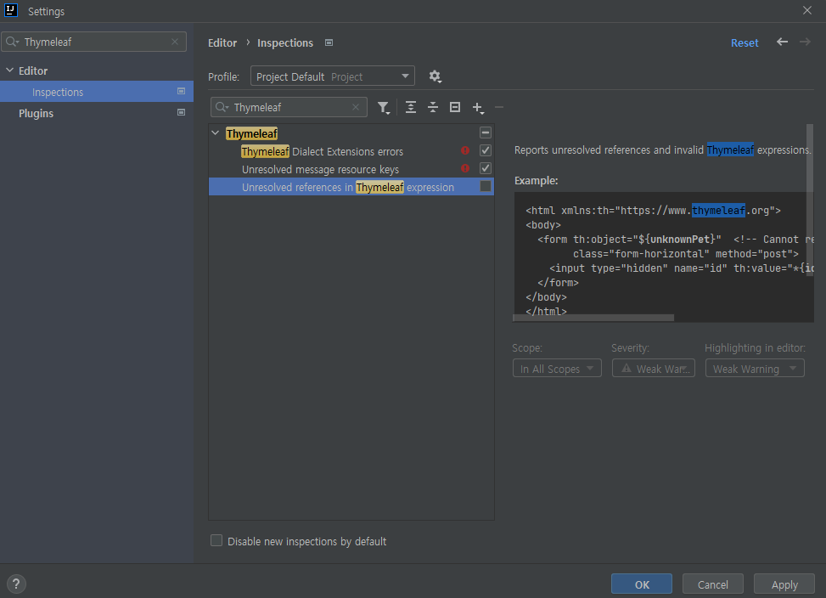Focus the settings search input field
This screenshot has width=826, height=598.
(93, 42)
